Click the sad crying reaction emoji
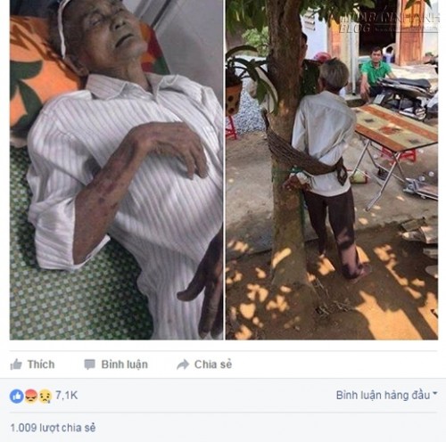The height and width of the screenshot is (442, 446). [x=45, y=397]
